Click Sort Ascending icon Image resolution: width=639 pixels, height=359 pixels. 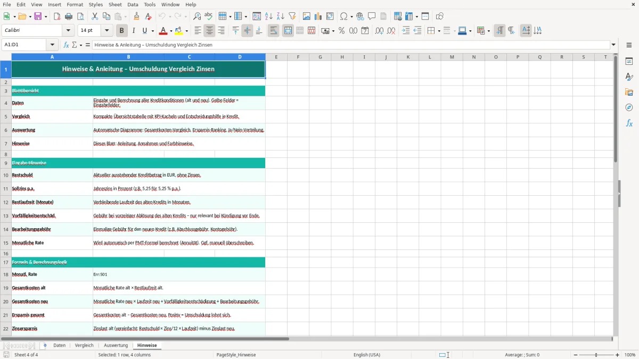(269, 16)
